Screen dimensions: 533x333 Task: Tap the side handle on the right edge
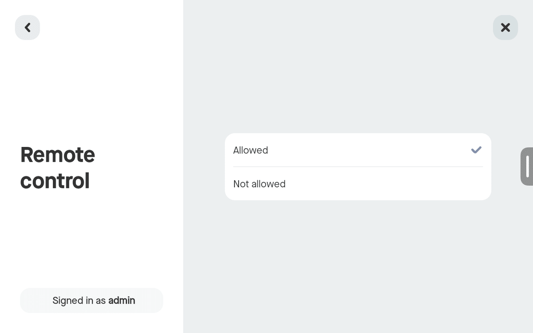point(527,166)
